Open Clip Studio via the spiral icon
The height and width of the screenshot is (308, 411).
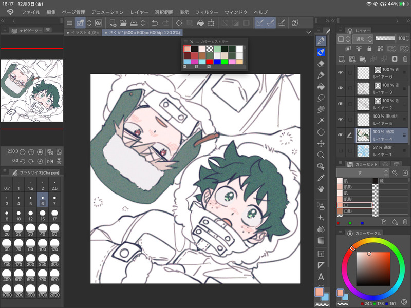[x=99, y=23]
